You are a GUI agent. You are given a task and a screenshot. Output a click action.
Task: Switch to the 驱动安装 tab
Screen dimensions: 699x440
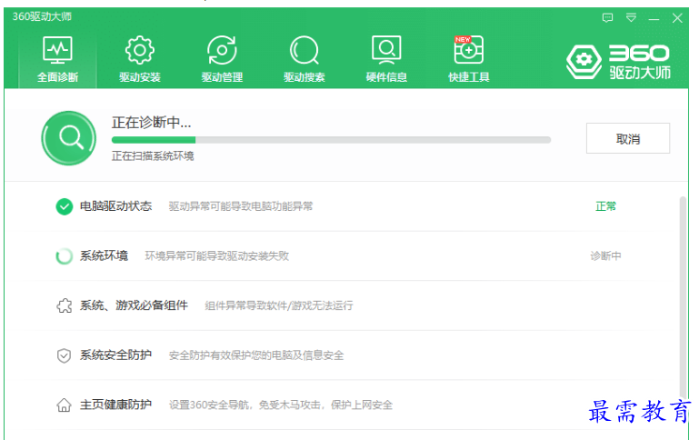(x=140, y=60)
